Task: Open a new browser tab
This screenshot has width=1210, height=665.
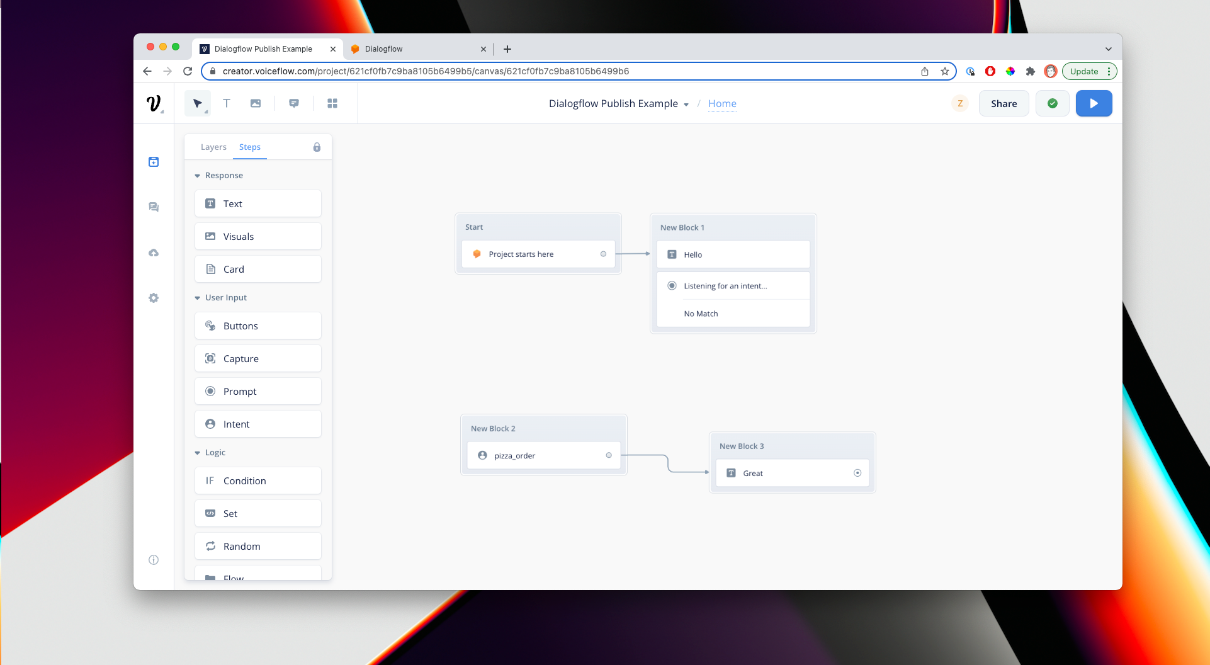Action: pyautogui.click(x=507, y=49)
